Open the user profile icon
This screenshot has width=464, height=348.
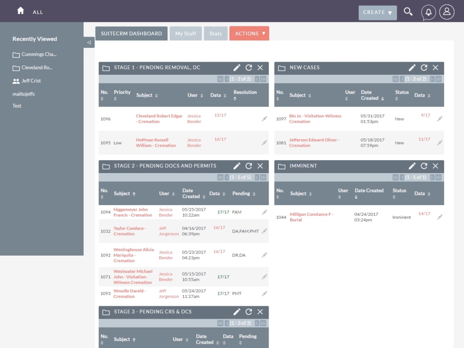446,12
